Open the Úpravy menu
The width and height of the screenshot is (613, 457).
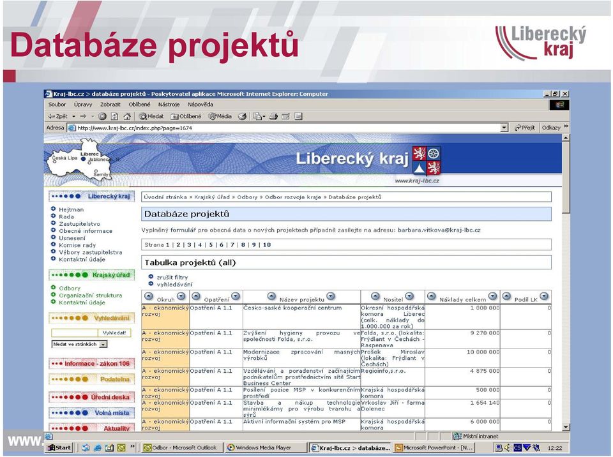coord(83,105)
